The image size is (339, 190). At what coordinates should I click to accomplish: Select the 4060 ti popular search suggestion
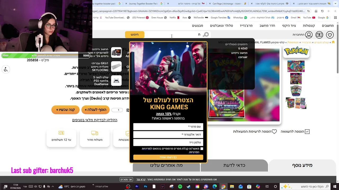[243, 49]
